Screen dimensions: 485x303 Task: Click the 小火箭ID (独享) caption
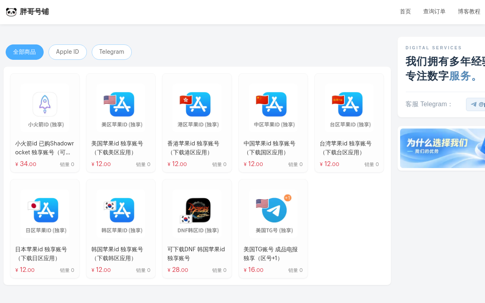click(x=46, y=124)
